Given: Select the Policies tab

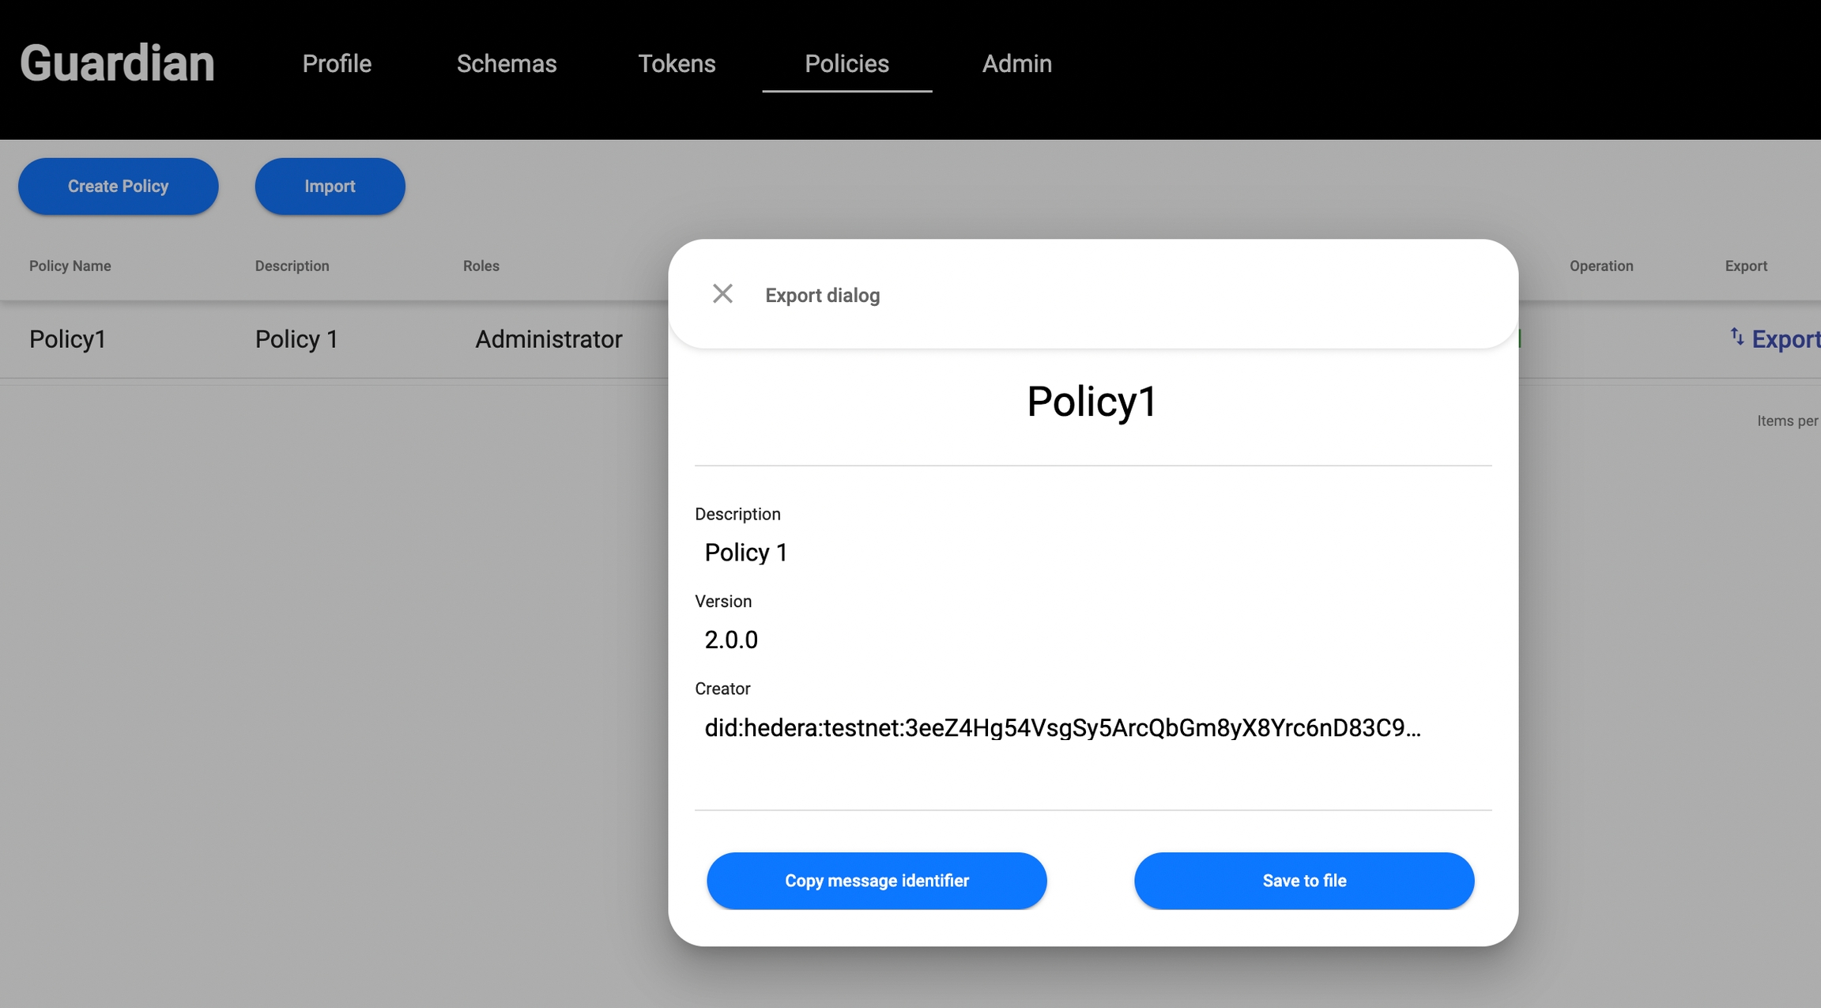Looking at the screenshot, I should (846, 63).
